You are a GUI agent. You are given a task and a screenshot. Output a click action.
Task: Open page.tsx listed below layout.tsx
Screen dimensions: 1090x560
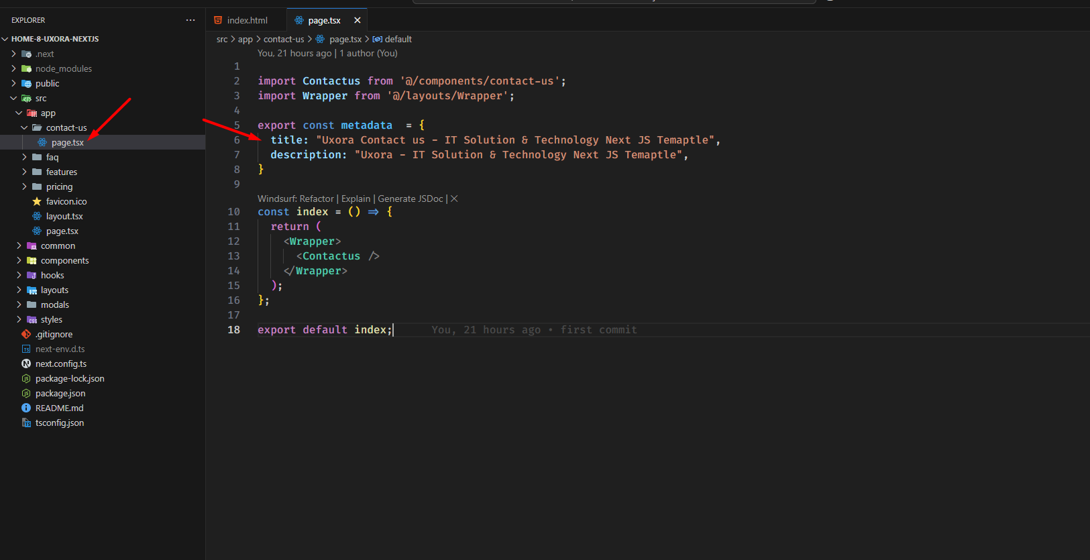point(62,231)
